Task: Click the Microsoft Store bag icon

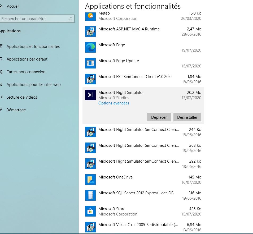Action: click(90, 211)
